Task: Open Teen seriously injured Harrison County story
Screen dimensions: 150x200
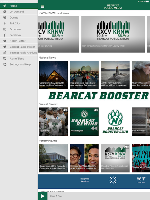Action: (113, 34)
